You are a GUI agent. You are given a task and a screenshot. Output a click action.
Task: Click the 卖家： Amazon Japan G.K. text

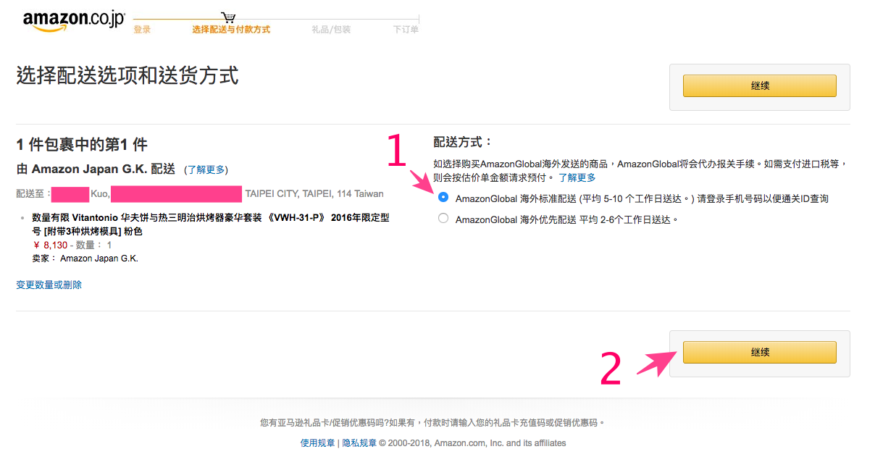click(85, 258)
